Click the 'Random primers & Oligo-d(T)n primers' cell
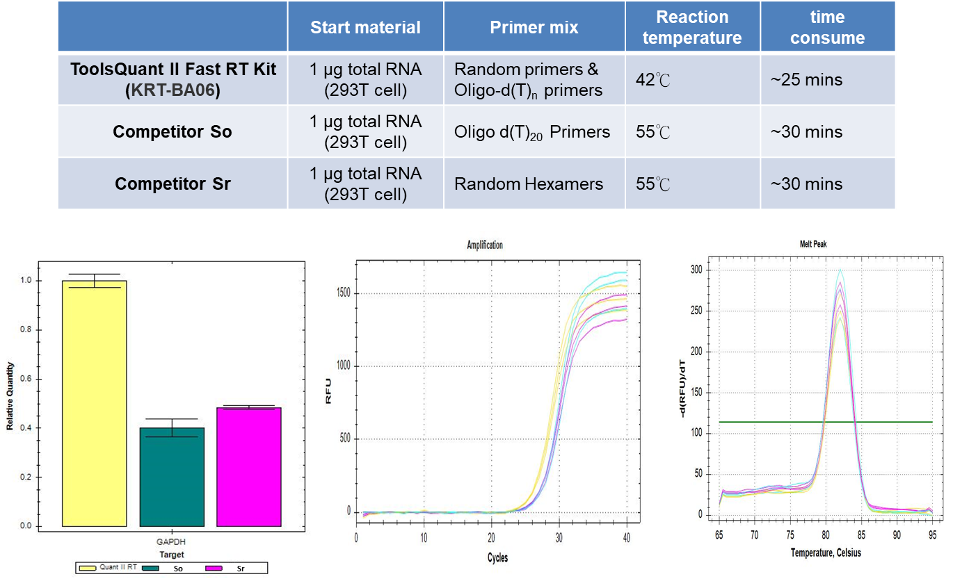The width and height of the screenshot is (953, 579). pos(534,79)
